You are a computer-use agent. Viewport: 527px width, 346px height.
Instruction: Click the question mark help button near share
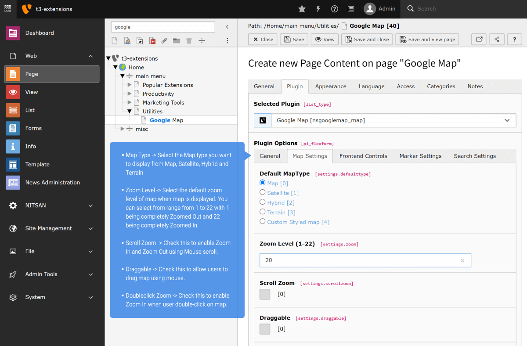[x=514, y=40]
